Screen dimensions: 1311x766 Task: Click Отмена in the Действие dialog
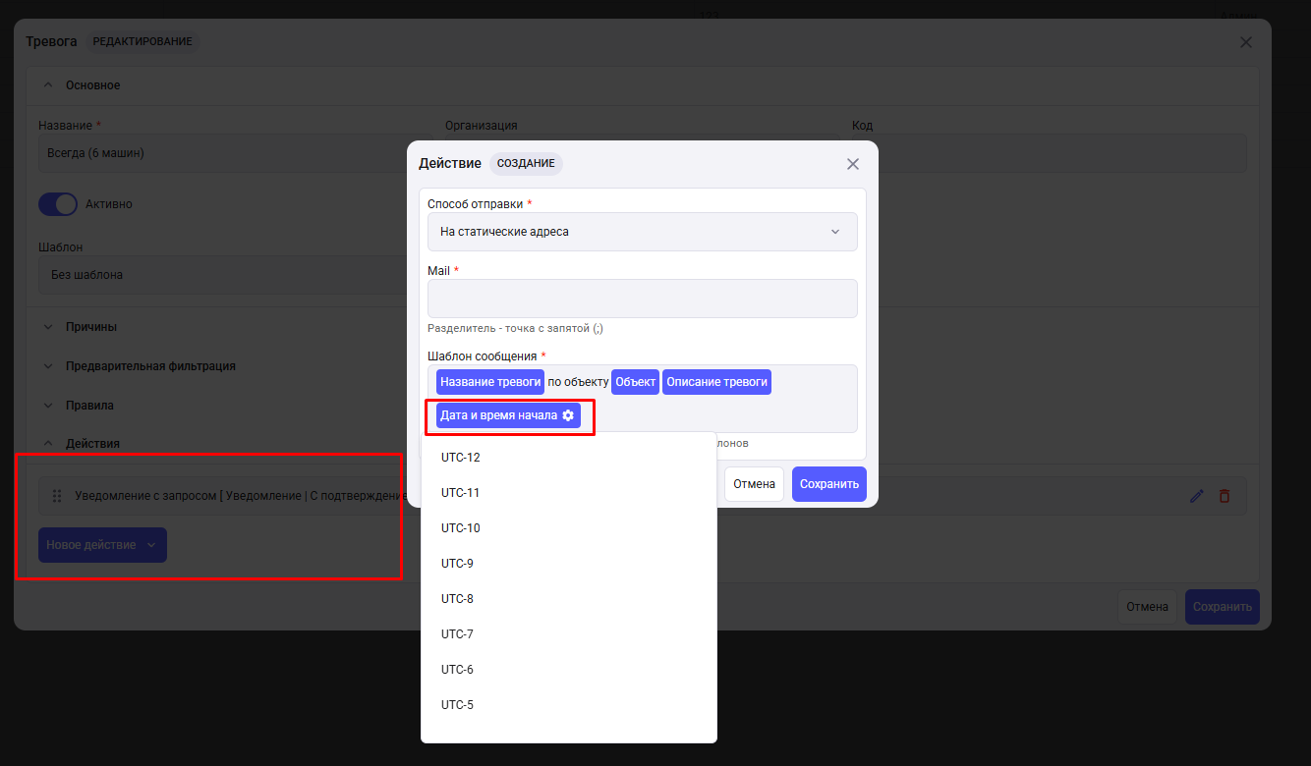(754, 484)
